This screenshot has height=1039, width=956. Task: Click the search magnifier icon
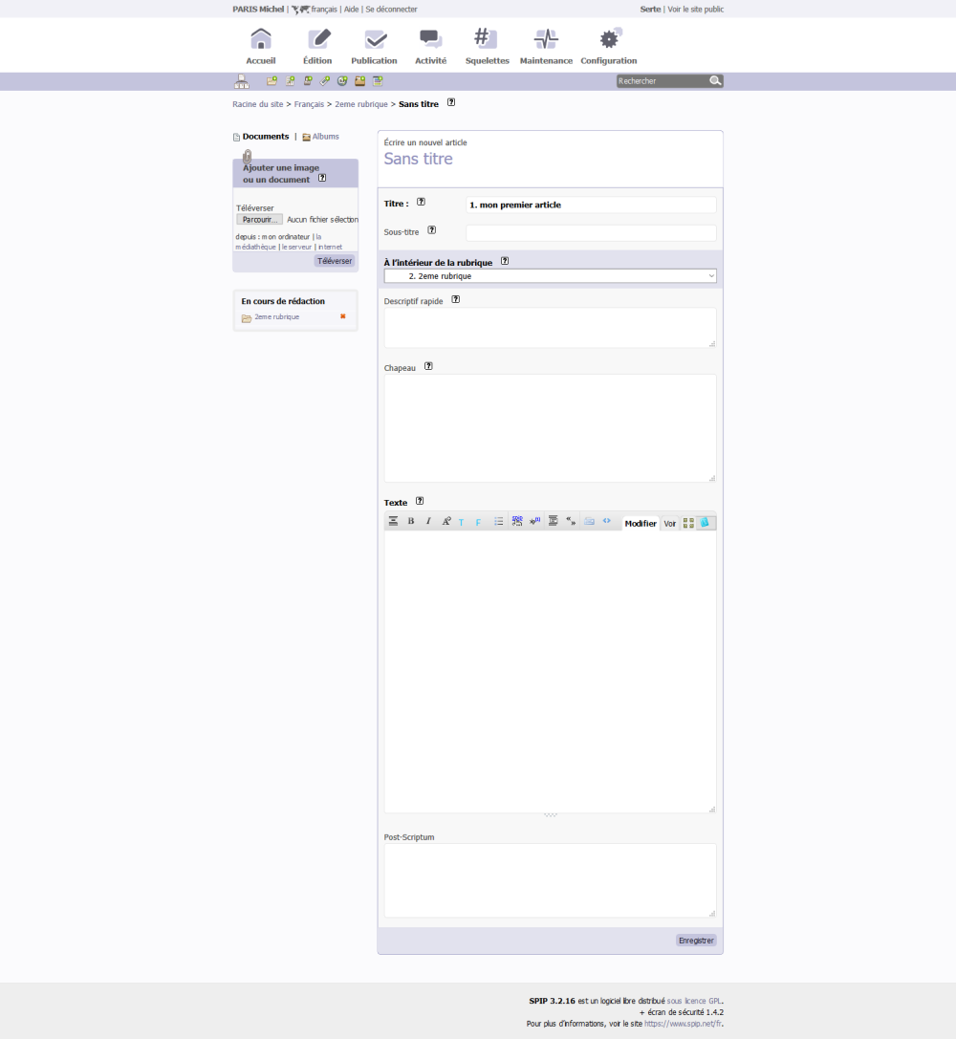click(x=714, y=81)
